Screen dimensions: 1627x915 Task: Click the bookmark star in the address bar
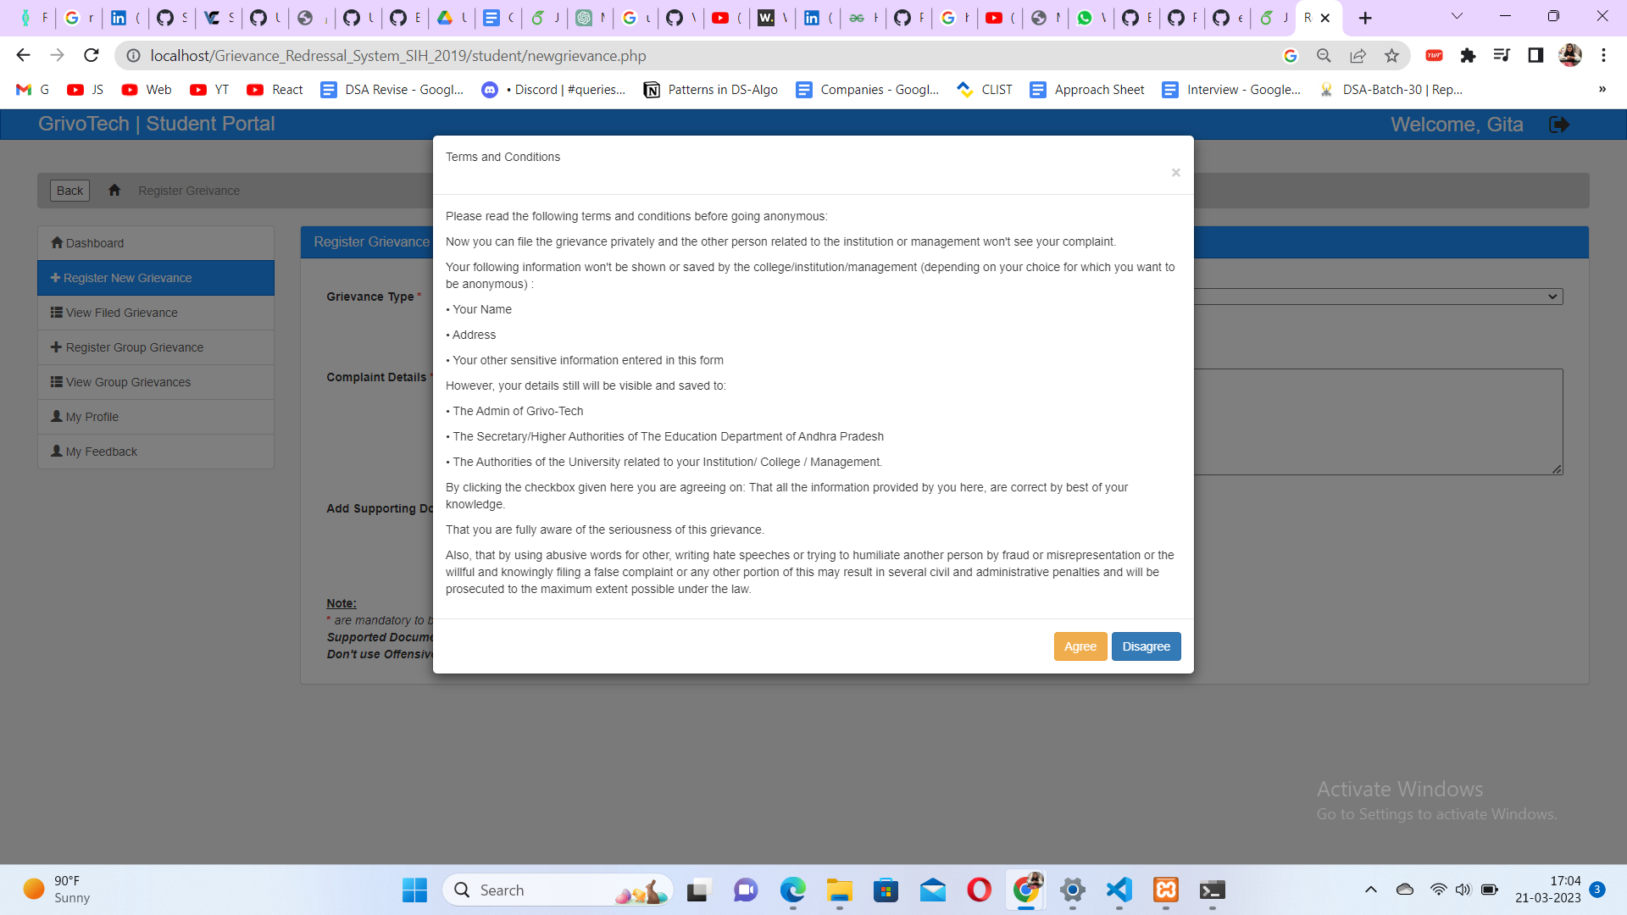click(x=1391, y=55)
